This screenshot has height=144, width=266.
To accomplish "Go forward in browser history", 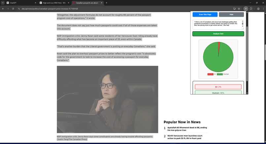I will (8, 9).
